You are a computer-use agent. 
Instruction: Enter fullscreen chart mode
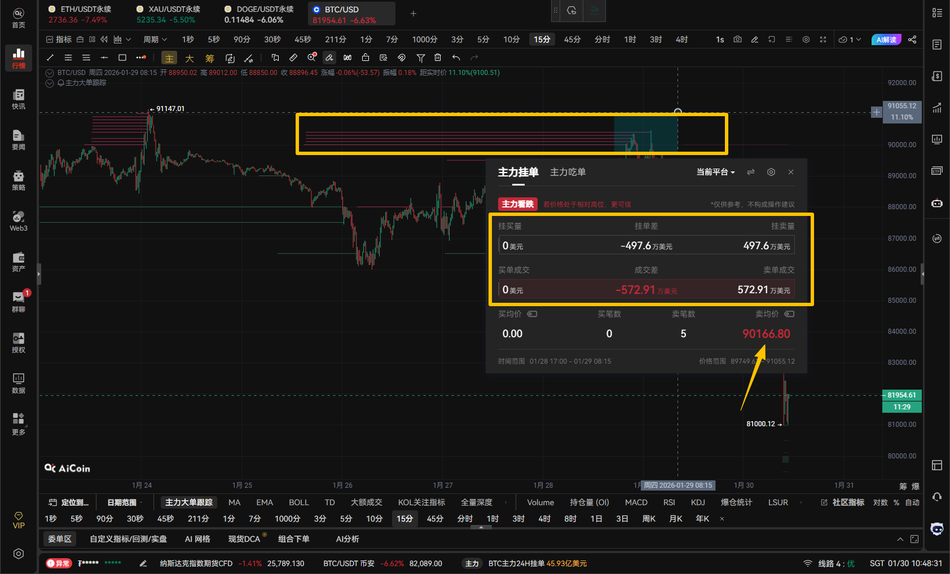[823, 39]
